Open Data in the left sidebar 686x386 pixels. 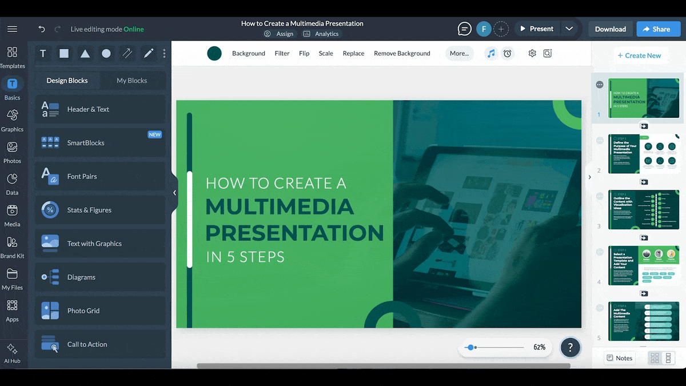click(x=12, y=184)
